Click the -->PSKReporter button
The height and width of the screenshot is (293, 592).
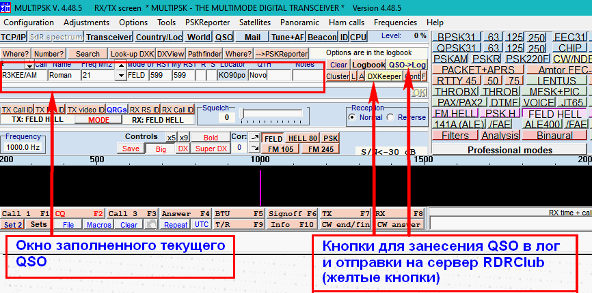[x=281, y=53]
